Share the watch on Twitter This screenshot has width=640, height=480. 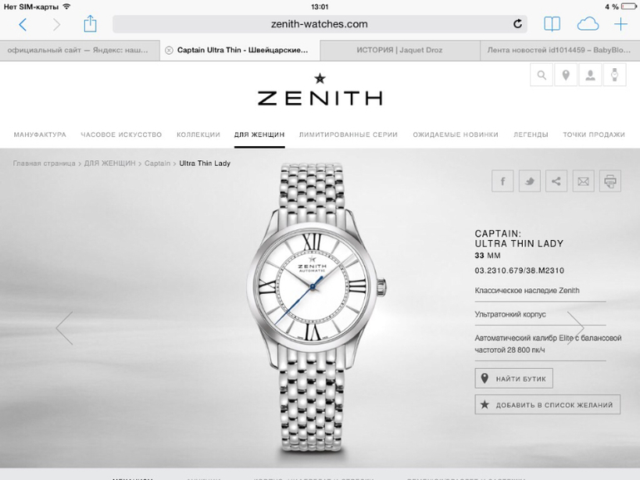click(529, 181)
